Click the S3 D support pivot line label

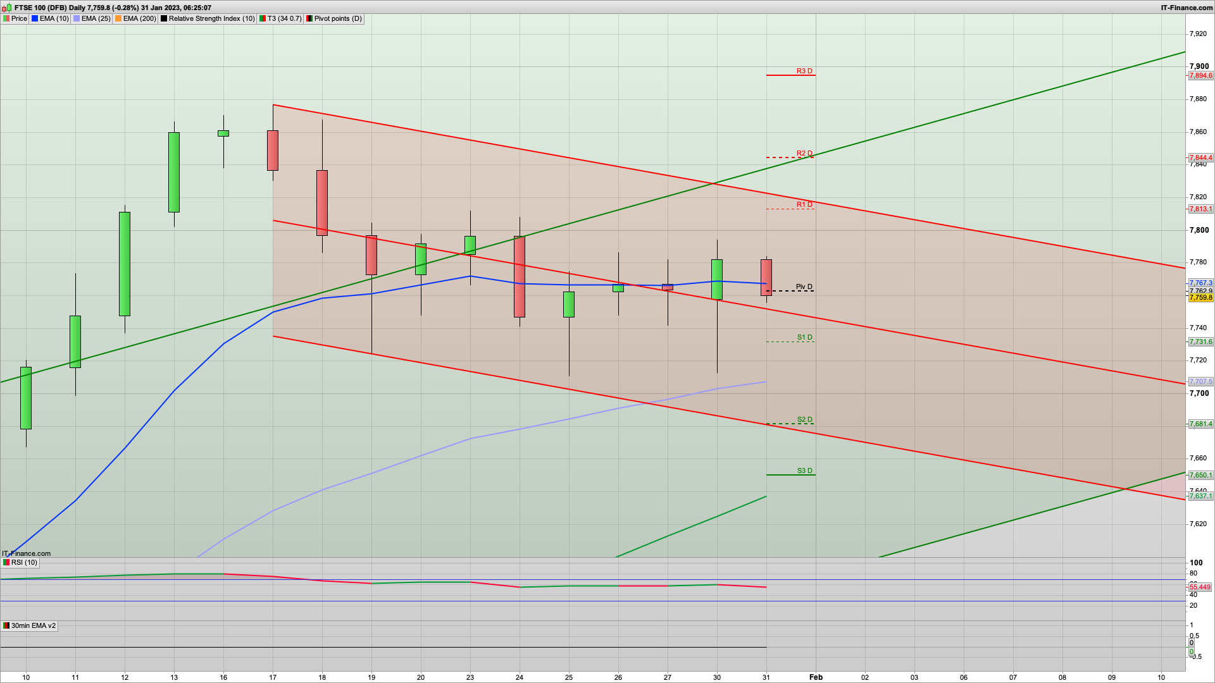804,471
